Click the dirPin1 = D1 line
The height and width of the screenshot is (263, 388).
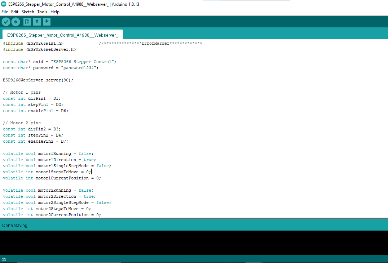pyautogui.click(x=32, y=98)
